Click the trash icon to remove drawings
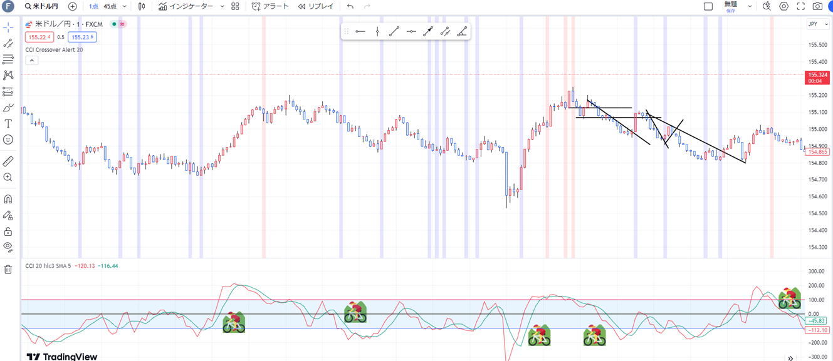The width and height of the screenshot is (833, 361). (8, 270)
